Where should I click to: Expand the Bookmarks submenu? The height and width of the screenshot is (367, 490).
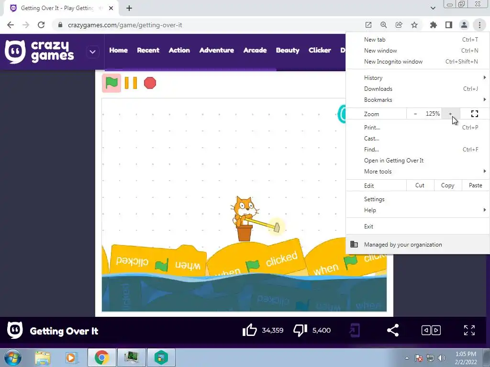point(418,100)
